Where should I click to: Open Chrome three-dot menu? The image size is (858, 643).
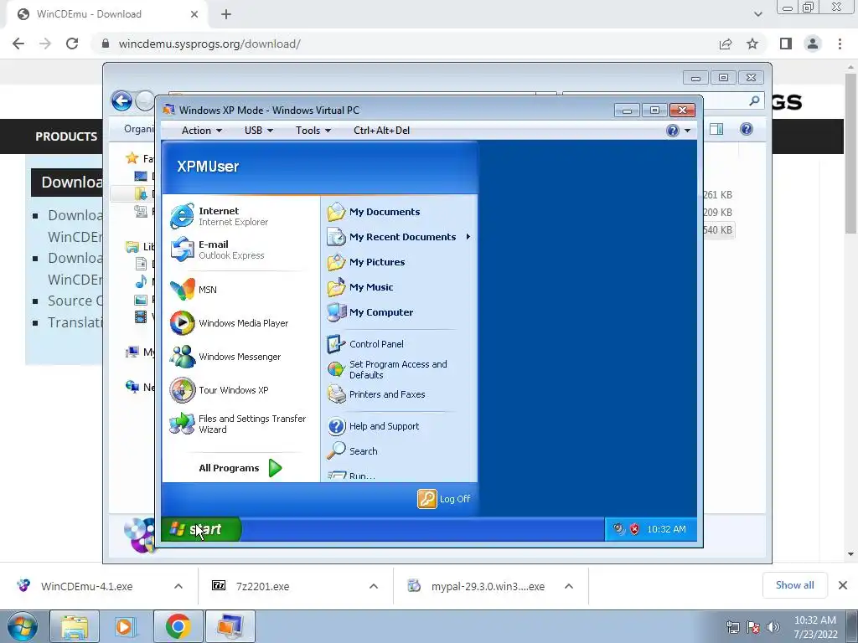point(840,44)
